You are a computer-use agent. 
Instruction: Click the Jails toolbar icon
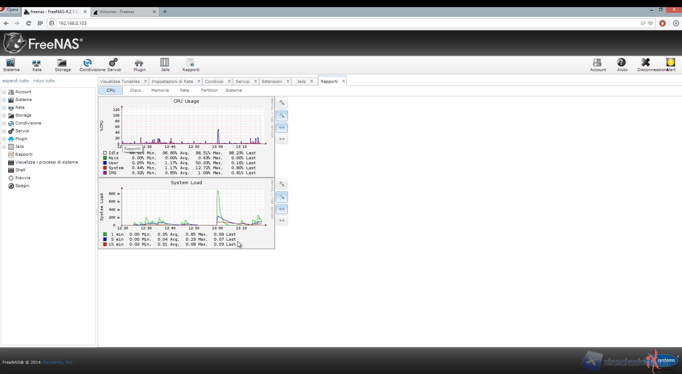pyautogui.click(x=165, y=65)
